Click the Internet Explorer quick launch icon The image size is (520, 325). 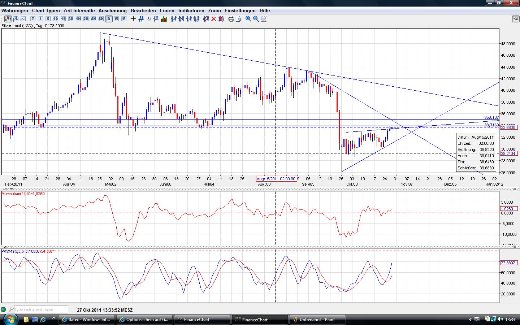click(43, 320)
